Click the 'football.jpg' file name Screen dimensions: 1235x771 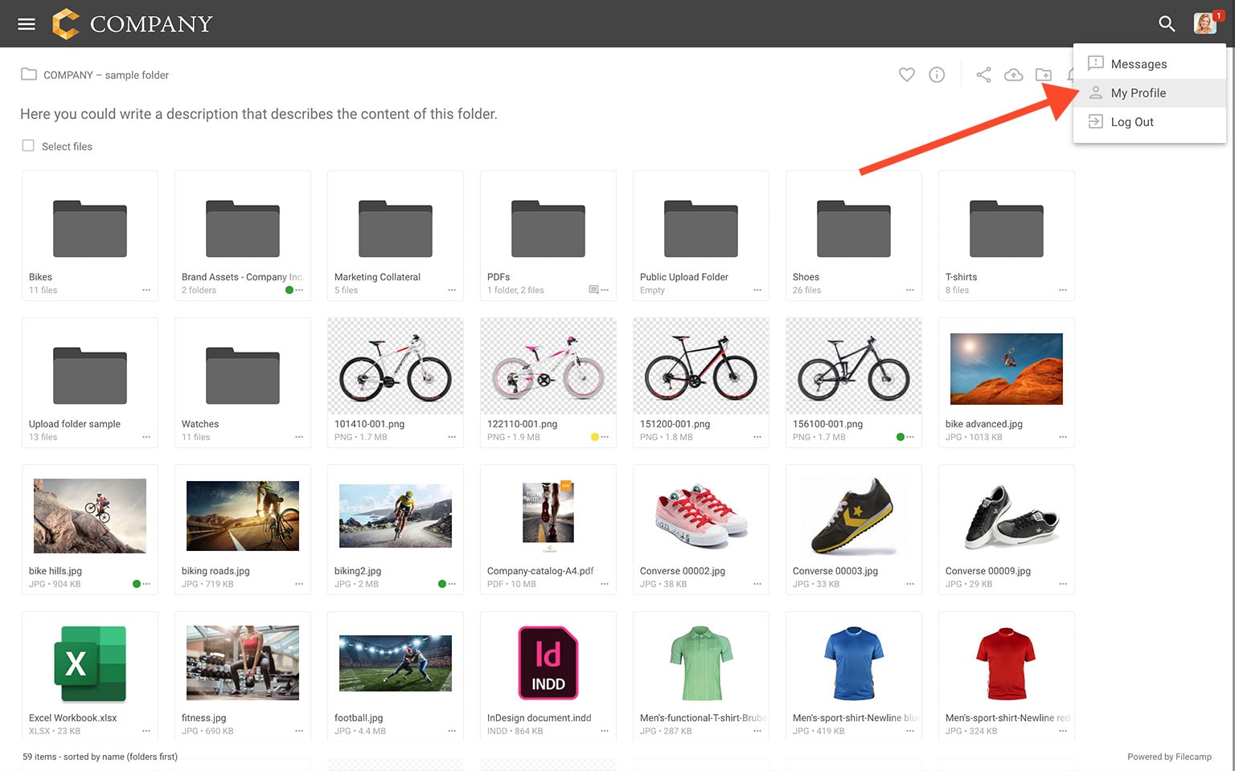coord(359,718)
